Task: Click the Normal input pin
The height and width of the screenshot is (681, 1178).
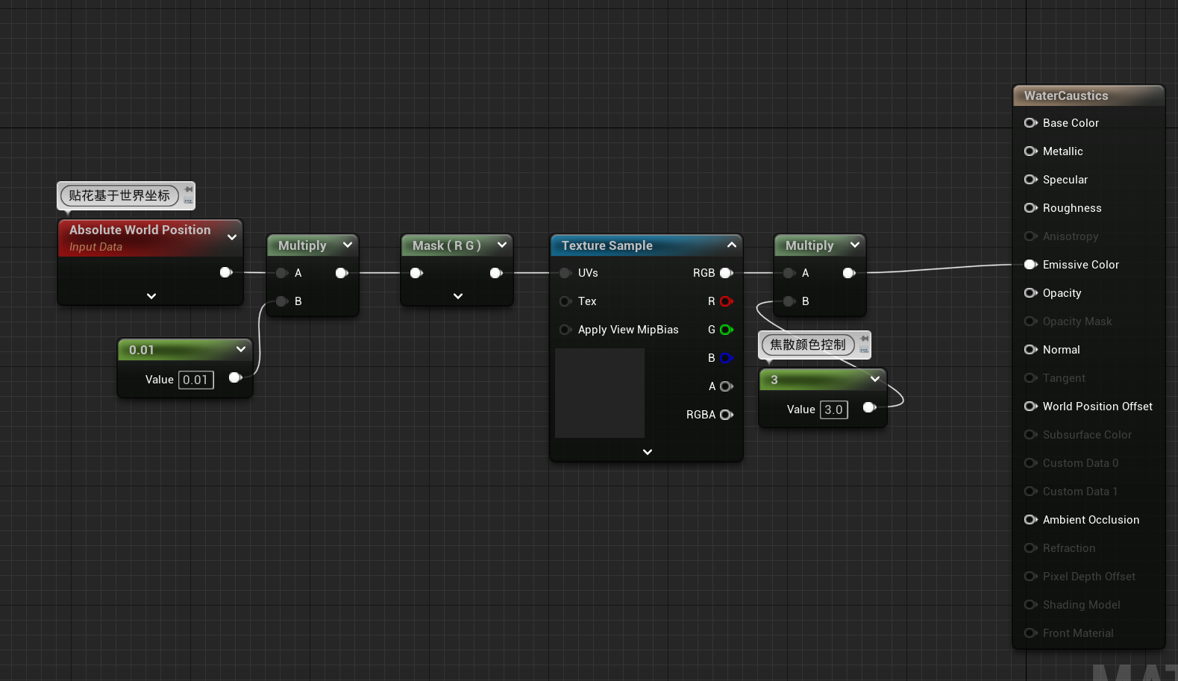Action: click(x=1031, y=350)
